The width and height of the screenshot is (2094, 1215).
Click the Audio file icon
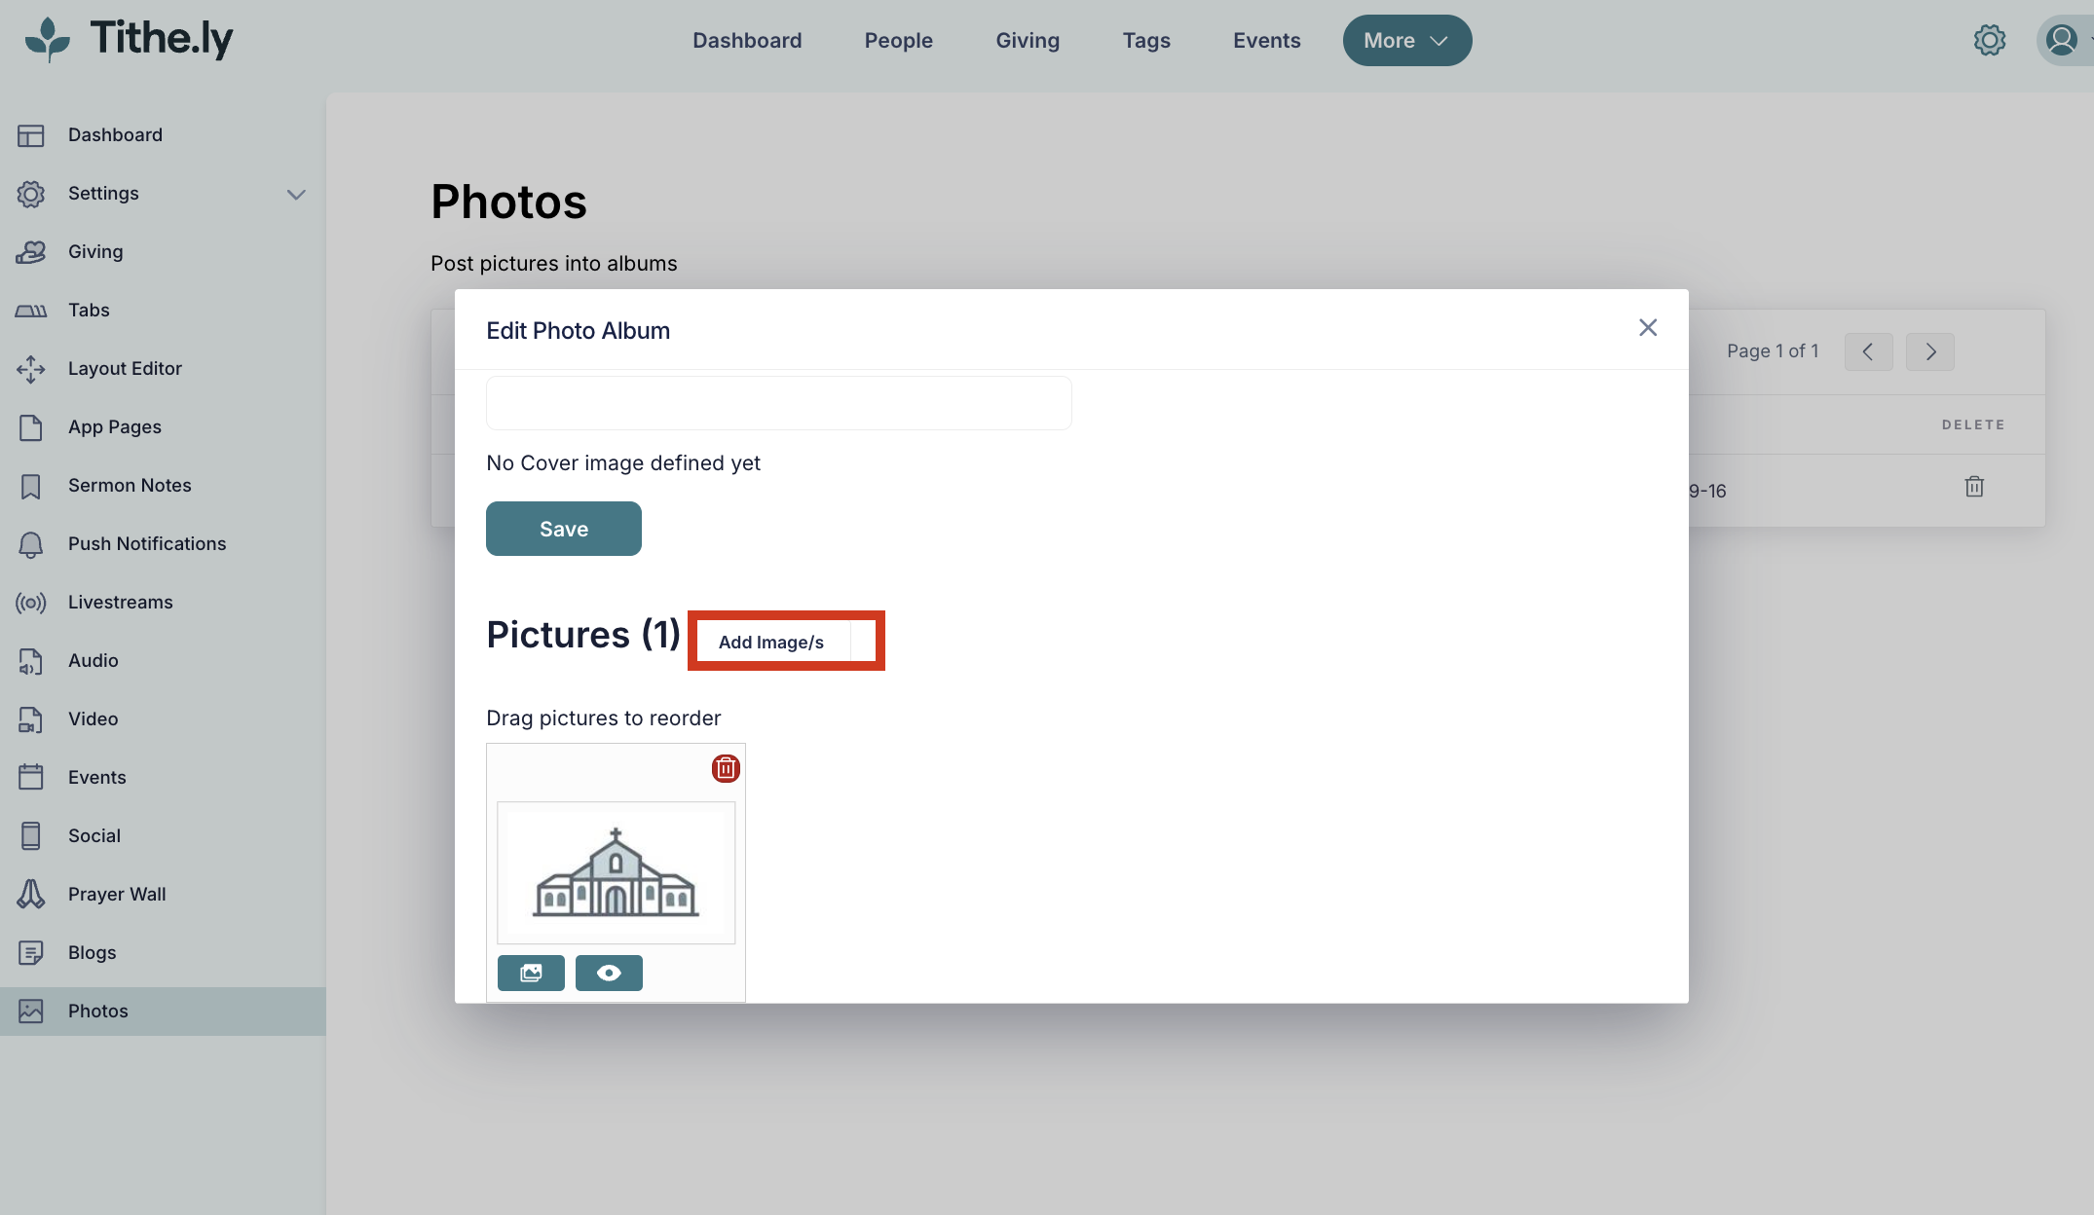click(x=30, y=661)
